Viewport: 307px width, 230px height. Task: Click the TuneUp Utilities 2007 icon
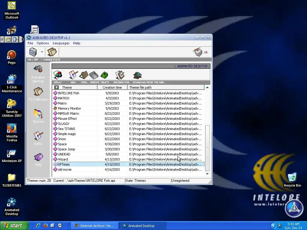coord(12,108)
